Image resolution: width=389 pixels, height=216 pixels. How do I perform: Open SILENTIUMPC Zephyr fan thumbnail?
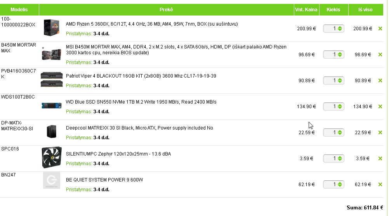click(52, 157)
